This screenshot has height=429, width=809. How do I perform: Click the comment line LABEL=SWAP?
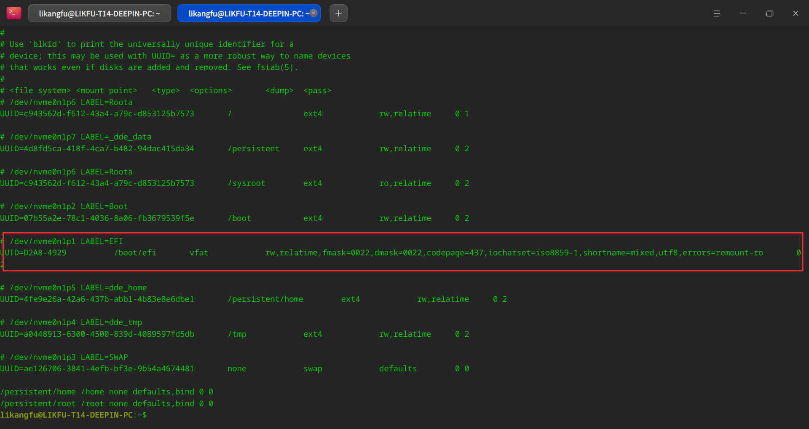tap(64, 357)
